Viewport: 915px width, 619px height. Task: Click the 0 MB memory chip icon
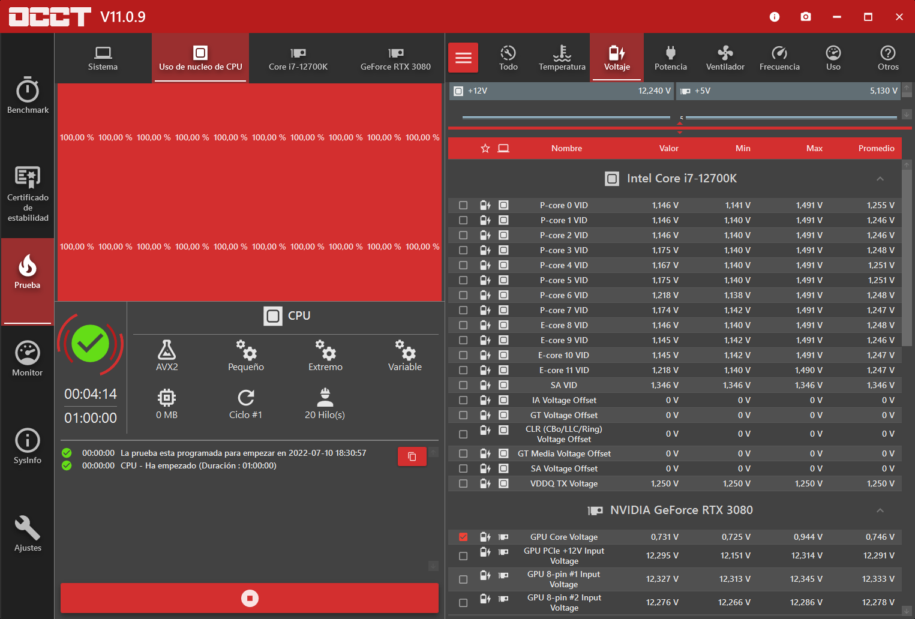pyautogui.click(x=167, y=397)
